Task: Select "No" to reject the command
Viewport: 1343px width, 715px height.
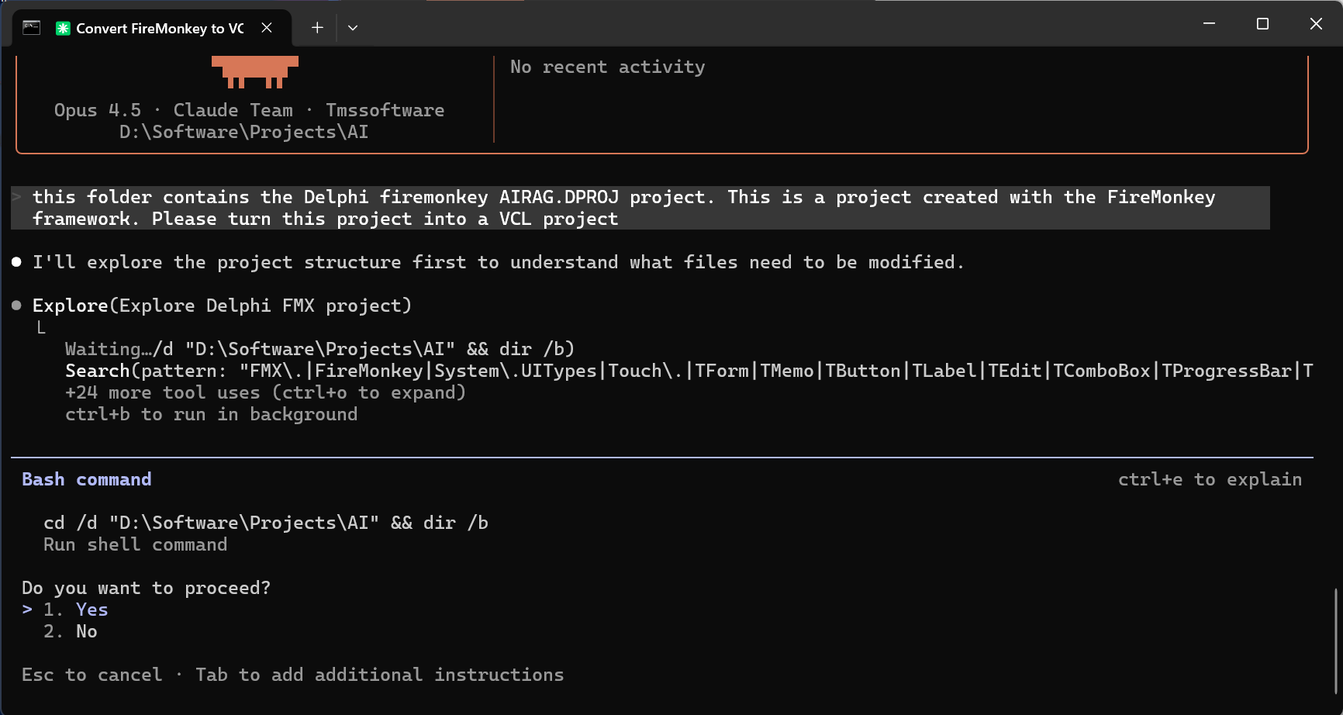Action: (86, 631)
